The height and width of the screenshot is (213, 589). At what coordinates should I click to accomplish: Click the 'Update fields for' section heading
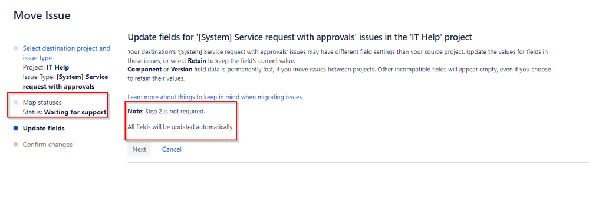[x=300, y=37]
